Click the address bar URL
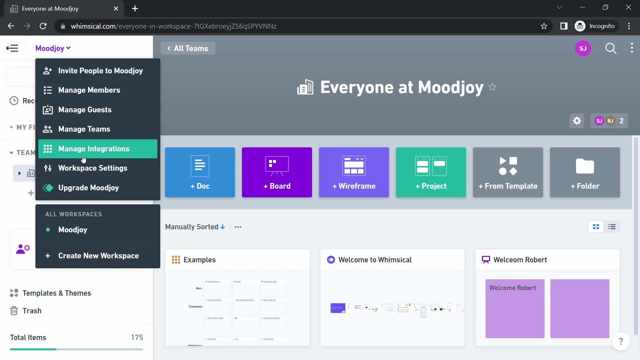 pos(173,26)
